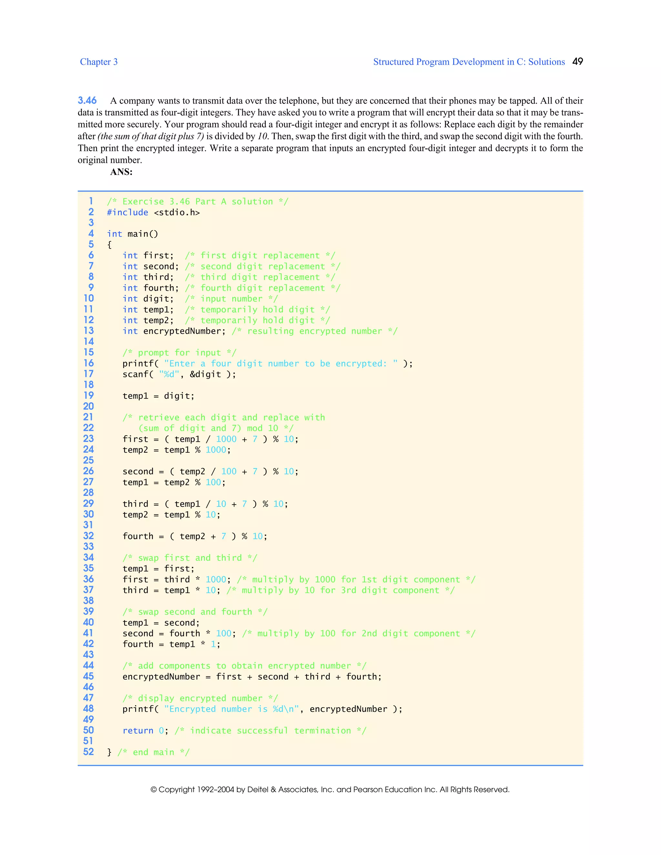Click 'Structured Program Development in C: Solutions' header
The height and width of the screenshot is (855, 661).
click(x=469, y=62)
